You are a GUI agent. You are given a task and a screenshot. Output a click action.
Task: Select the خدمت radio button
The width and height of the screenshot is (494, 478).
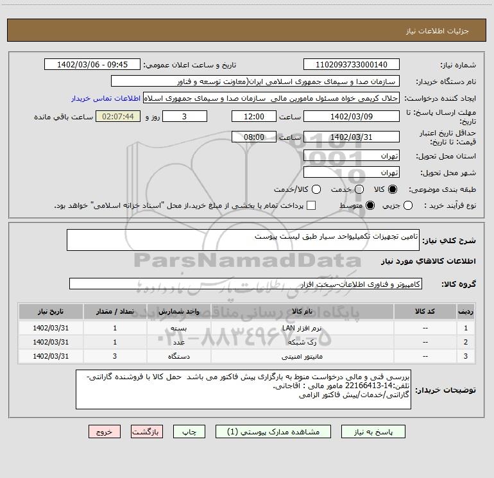(x=359, y=189)
